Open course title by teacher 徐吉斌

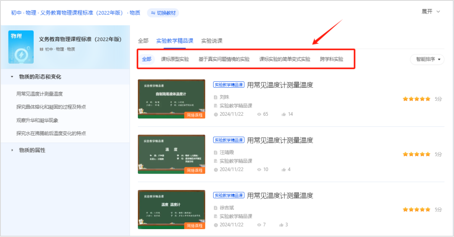tap(280, 195)
